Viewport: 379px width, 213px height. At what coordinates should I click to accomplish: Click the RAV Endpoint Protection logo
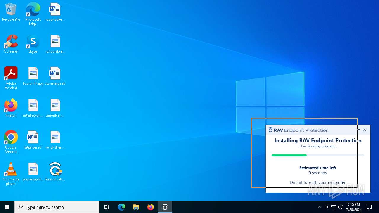click(x=298, y=130)
